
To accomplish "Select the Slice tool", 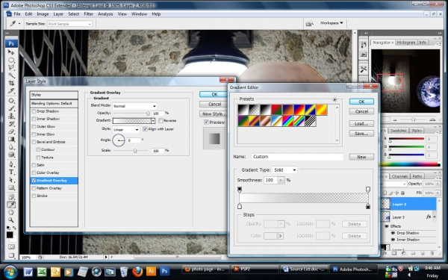I will pyautogui.click(x=11, y=90).
